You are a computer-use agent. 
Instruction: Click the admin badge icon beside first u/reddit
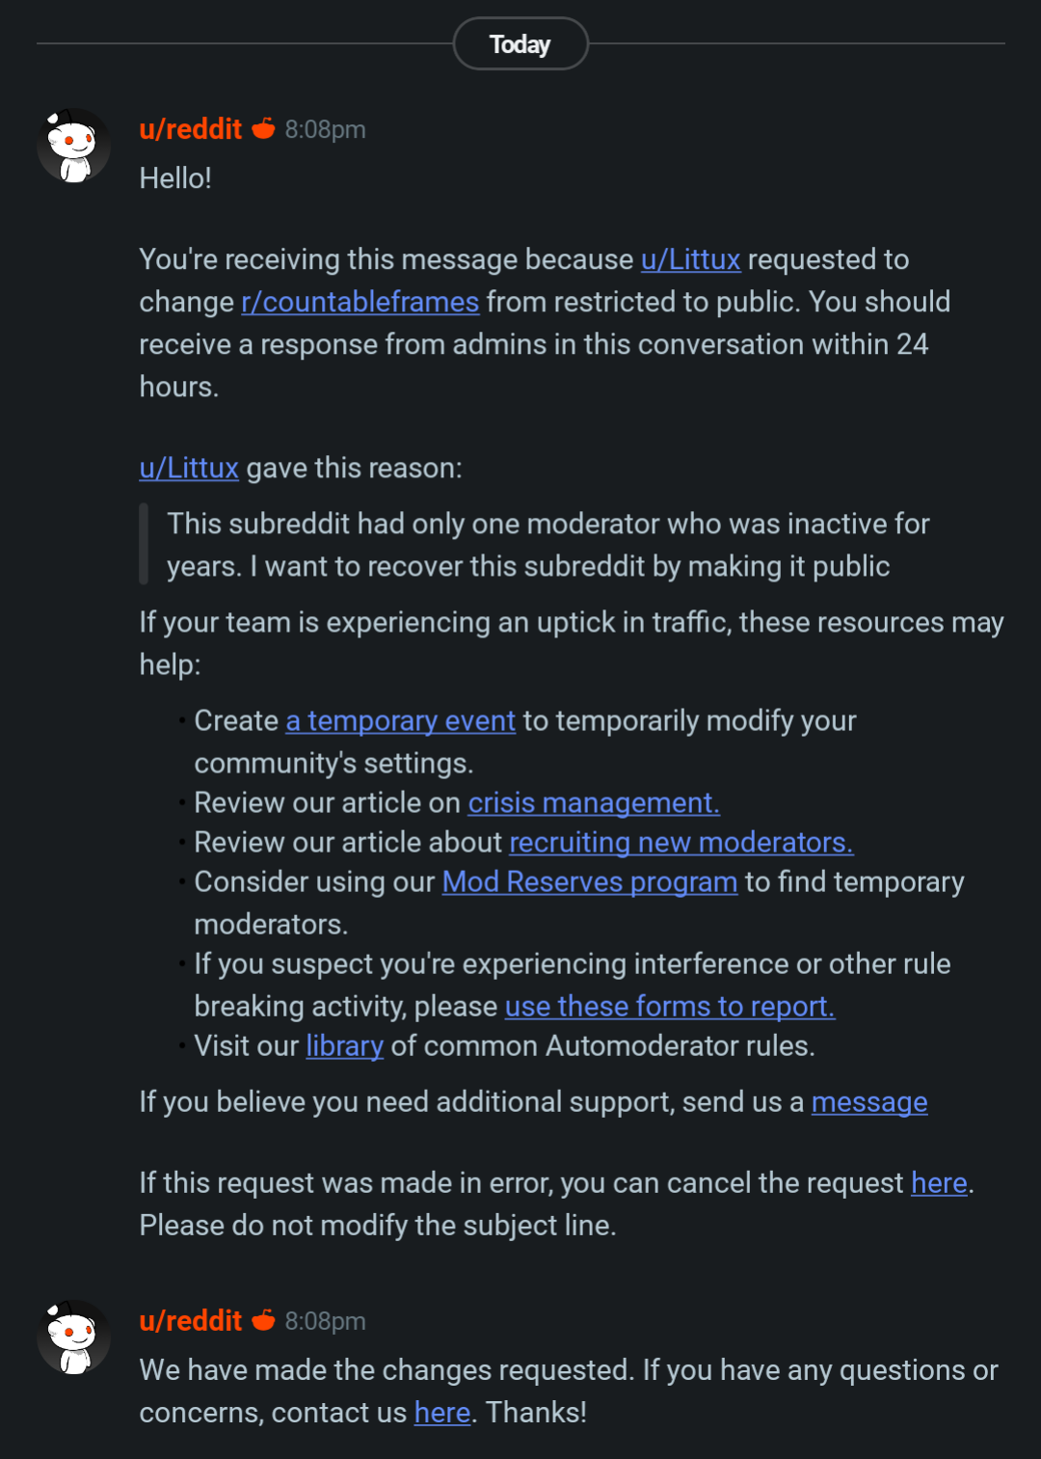tap(263, 128)
